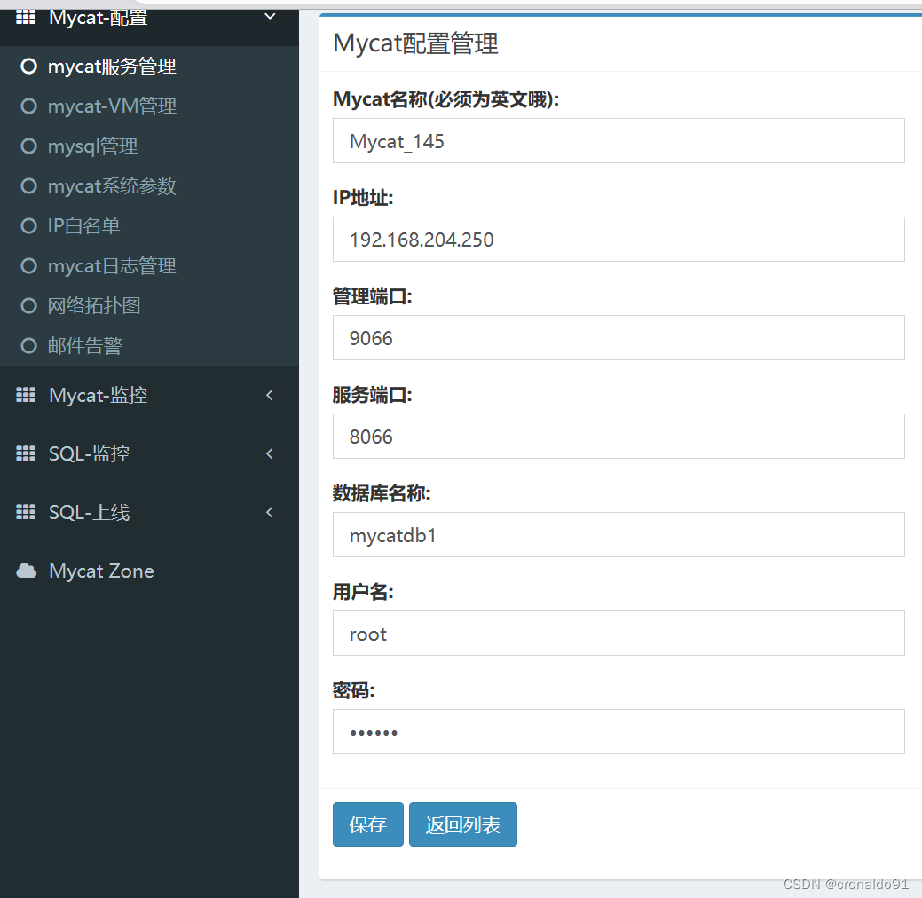The width and height of the screenshot is (922, 898).
Task: Click the 用户名 field containing root
Action: [x=619, y=633]
